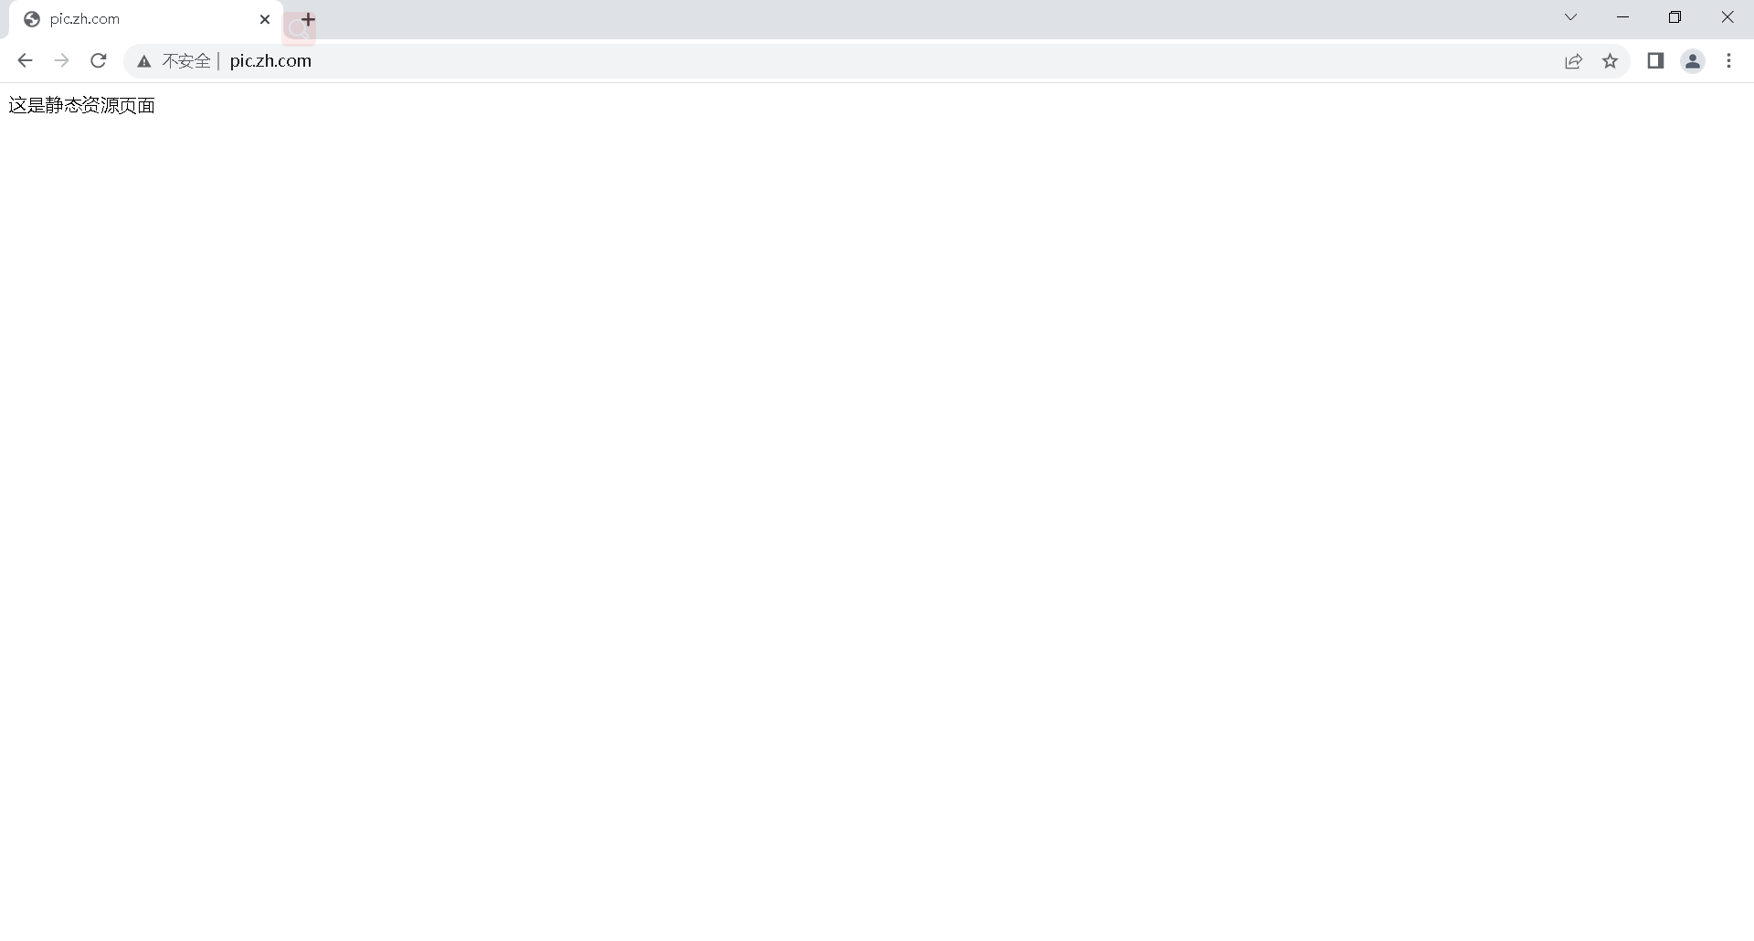
Task: Open Chrome three-dot menu
Action: pyautogui.click(x=1728, y=61)
